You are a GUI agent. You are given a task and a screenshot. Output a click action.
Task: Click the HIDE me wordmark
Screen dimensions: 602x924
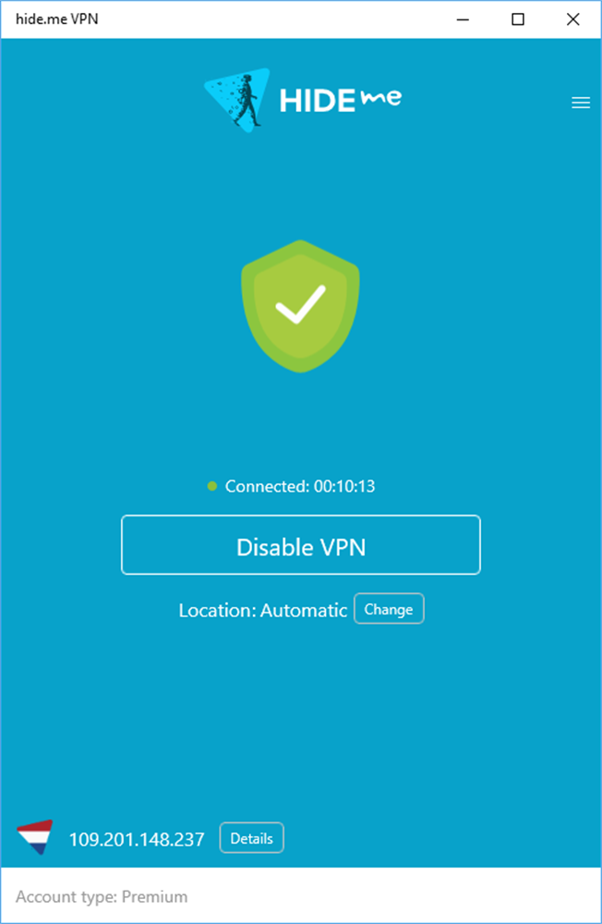click(x=341, y=100)
